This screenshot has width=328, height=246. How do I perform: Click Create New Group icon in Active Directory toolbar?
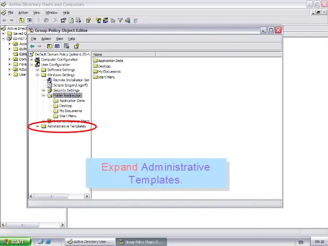point(106,20)
